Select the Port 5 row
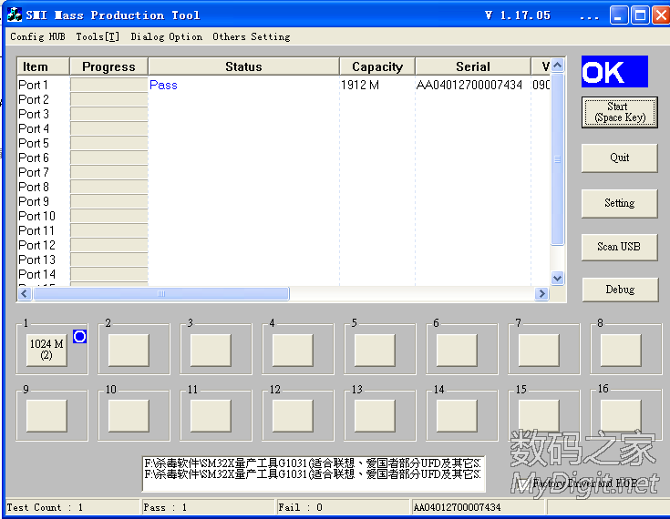Viewport: 670px width, 519px height. pyautogui.click(x=283, y=143)
